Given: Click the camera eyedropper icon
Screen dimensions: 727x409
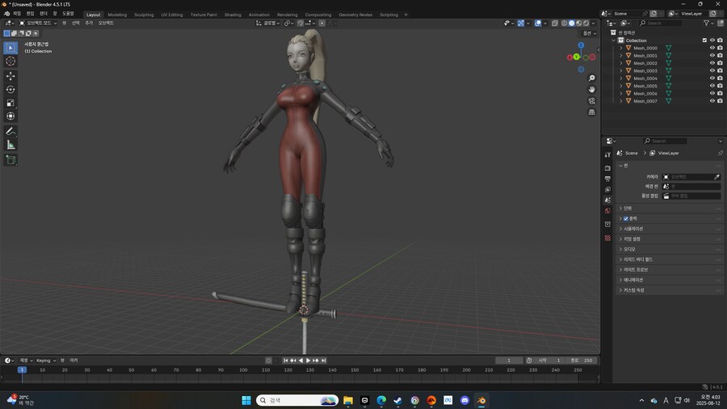Looking at the screenshot, I should 716,177.
